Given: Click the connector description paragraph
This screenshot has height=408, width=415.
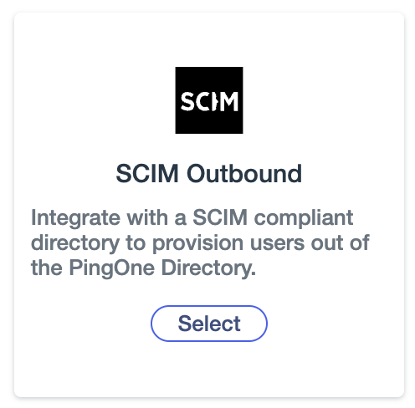Looking at the screenshot, I should pos(200,242).
